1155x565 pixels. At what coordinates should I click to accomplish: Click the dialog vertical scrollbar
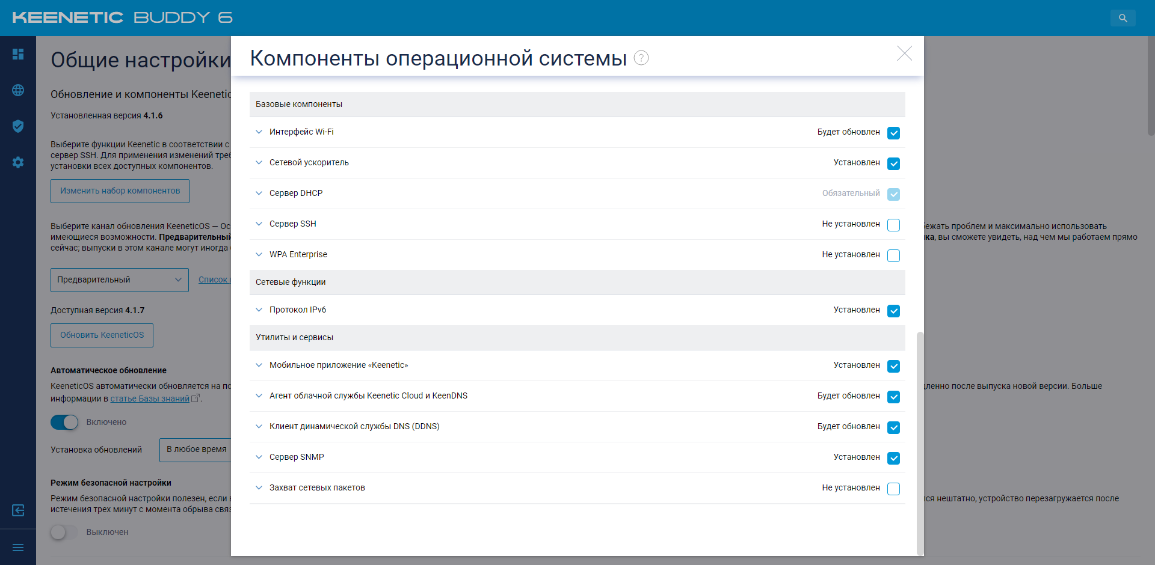point(920,442)
